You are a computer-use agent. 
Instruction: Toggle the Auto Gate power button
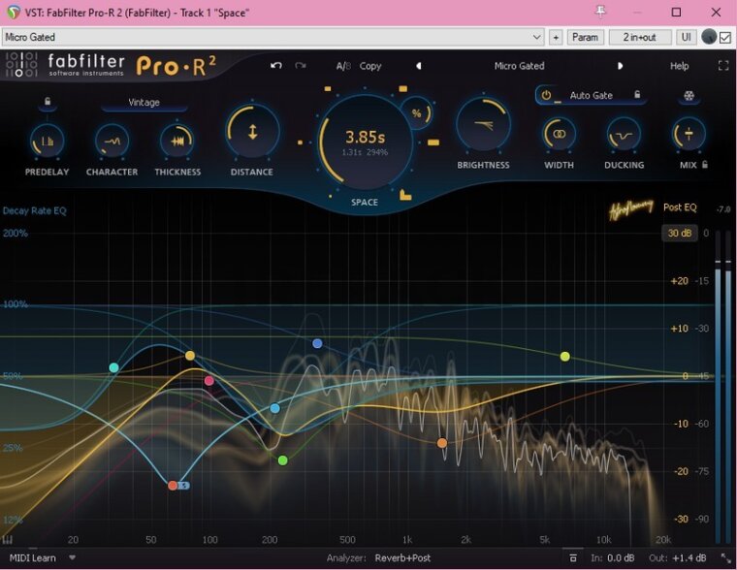pos(546,96)
